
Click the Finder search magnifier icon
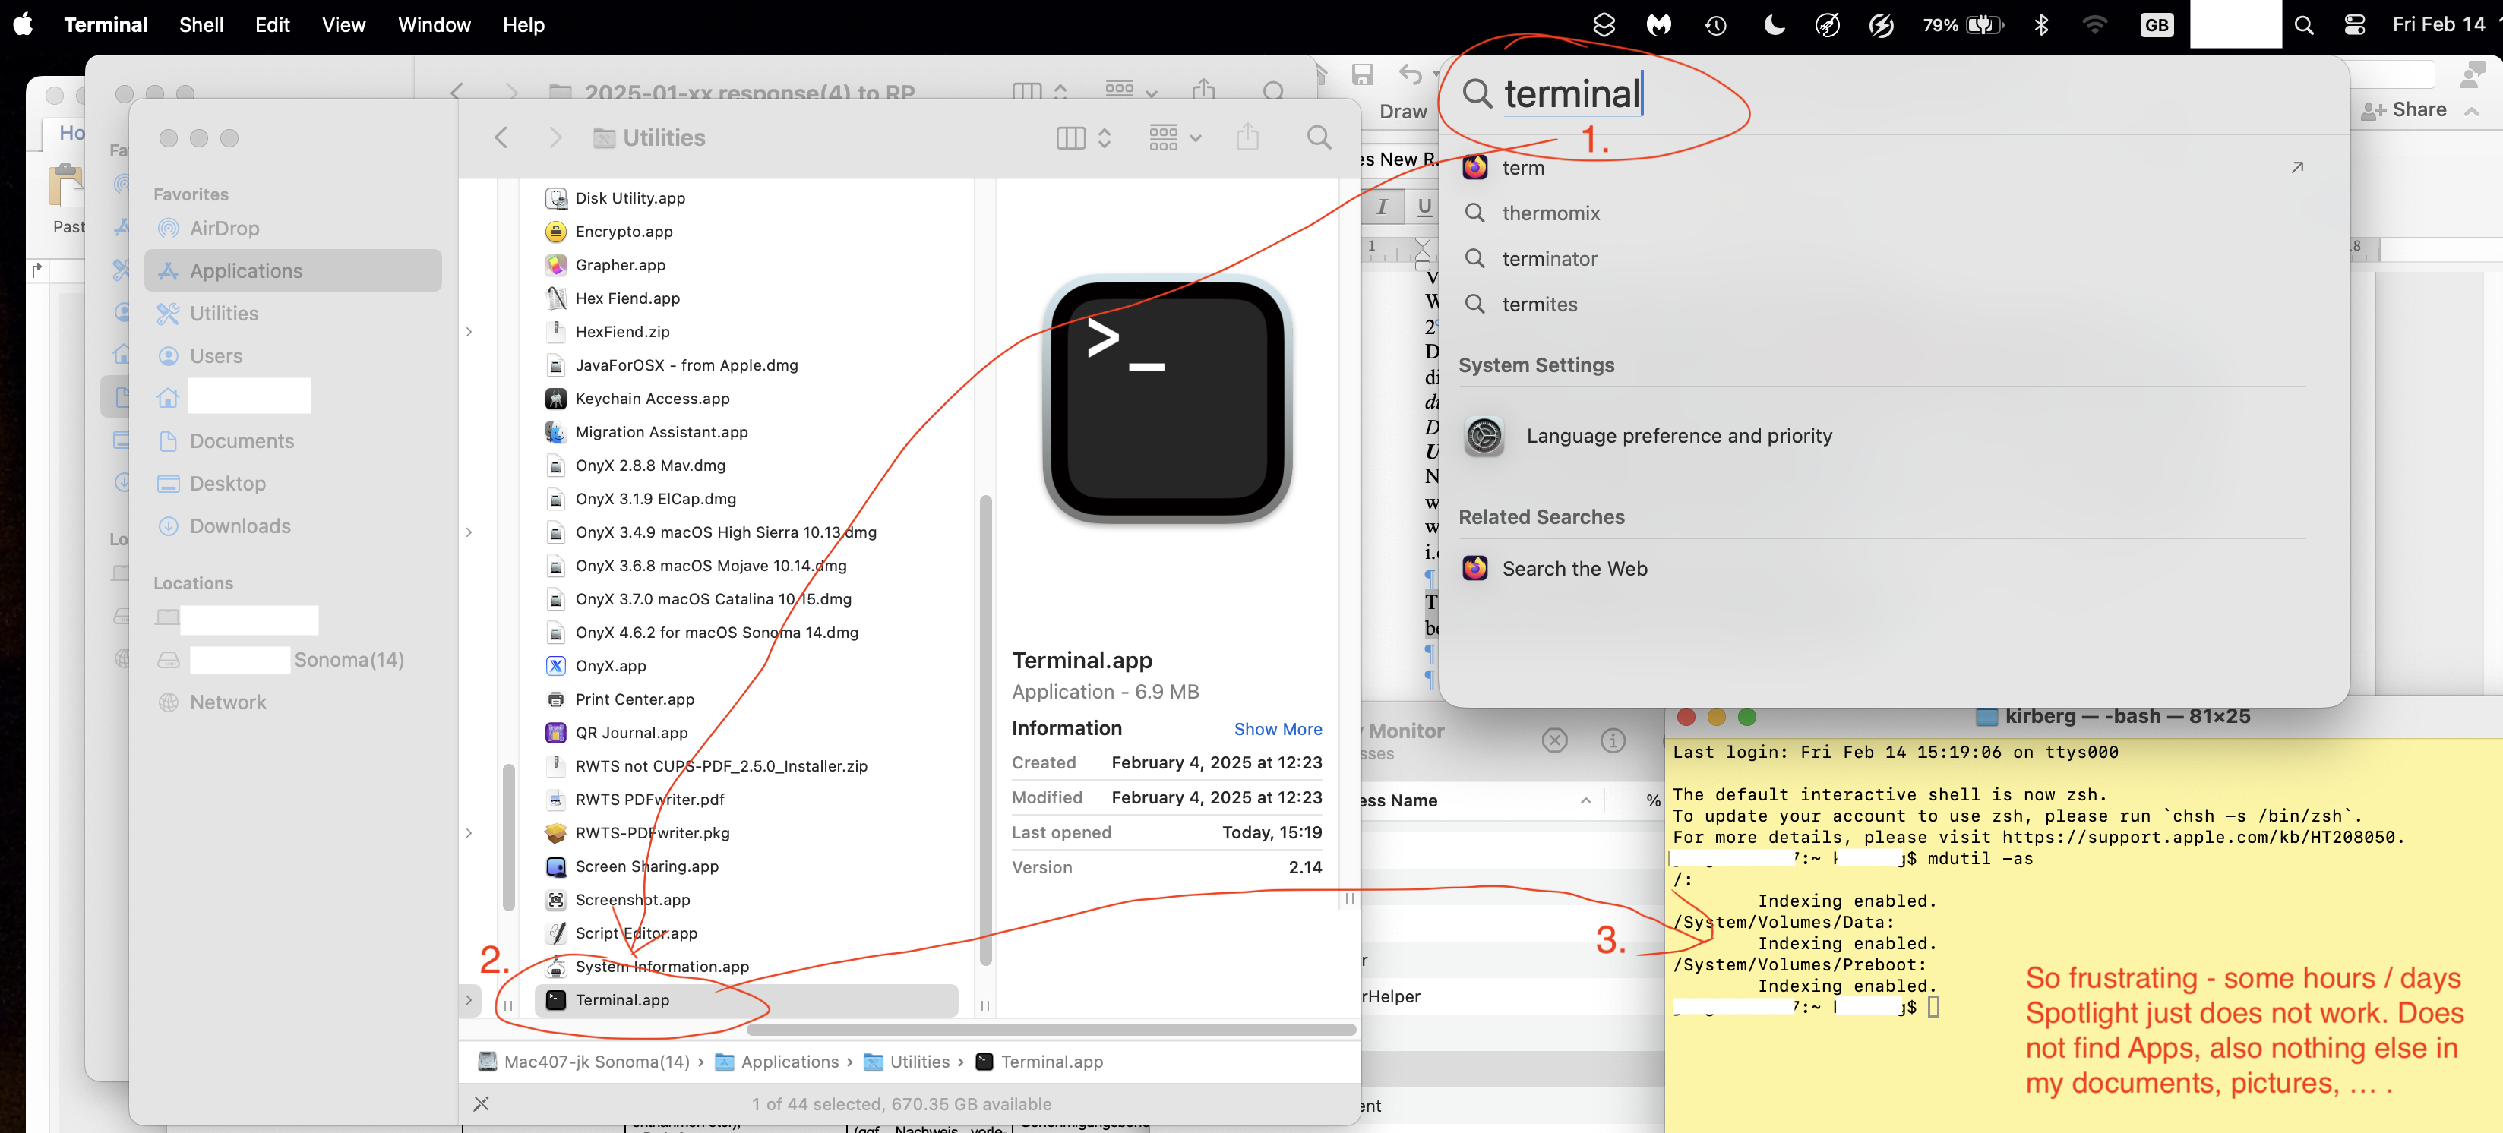[1319, 138]
